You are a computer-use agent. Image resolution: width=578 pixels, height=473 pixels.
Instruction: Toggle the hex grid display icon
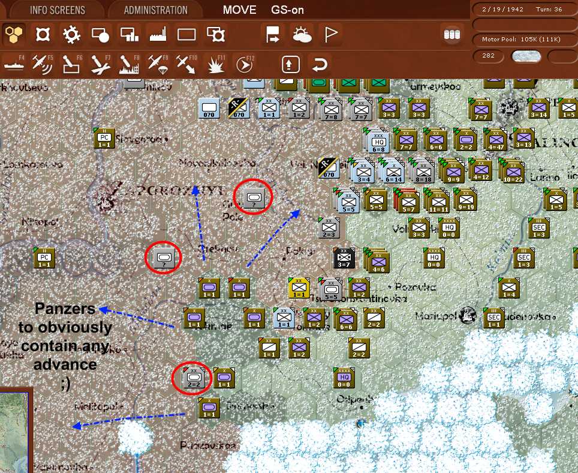(x=14, y=35)
